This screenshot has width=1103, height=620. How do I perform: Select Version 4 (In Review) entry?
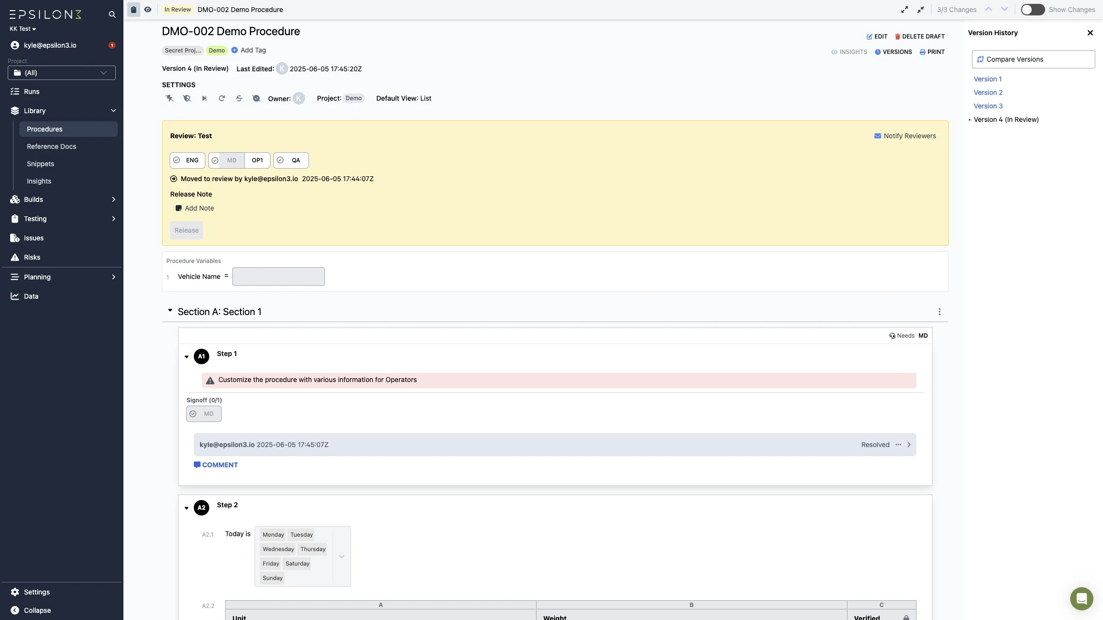(x=1006, y=119)
